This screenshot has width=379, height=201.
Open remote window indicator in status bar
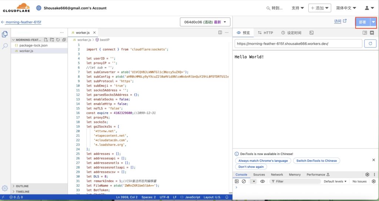click(3, 197)
